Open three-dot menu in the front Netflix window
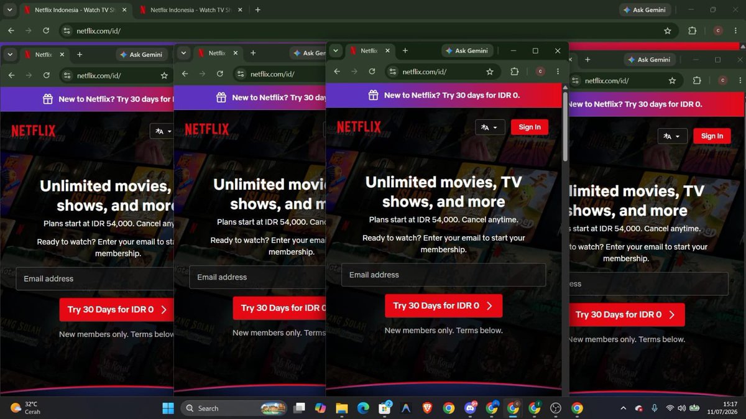Image resolution: width=746 pixels, height=419 pixels. (558, 71)
